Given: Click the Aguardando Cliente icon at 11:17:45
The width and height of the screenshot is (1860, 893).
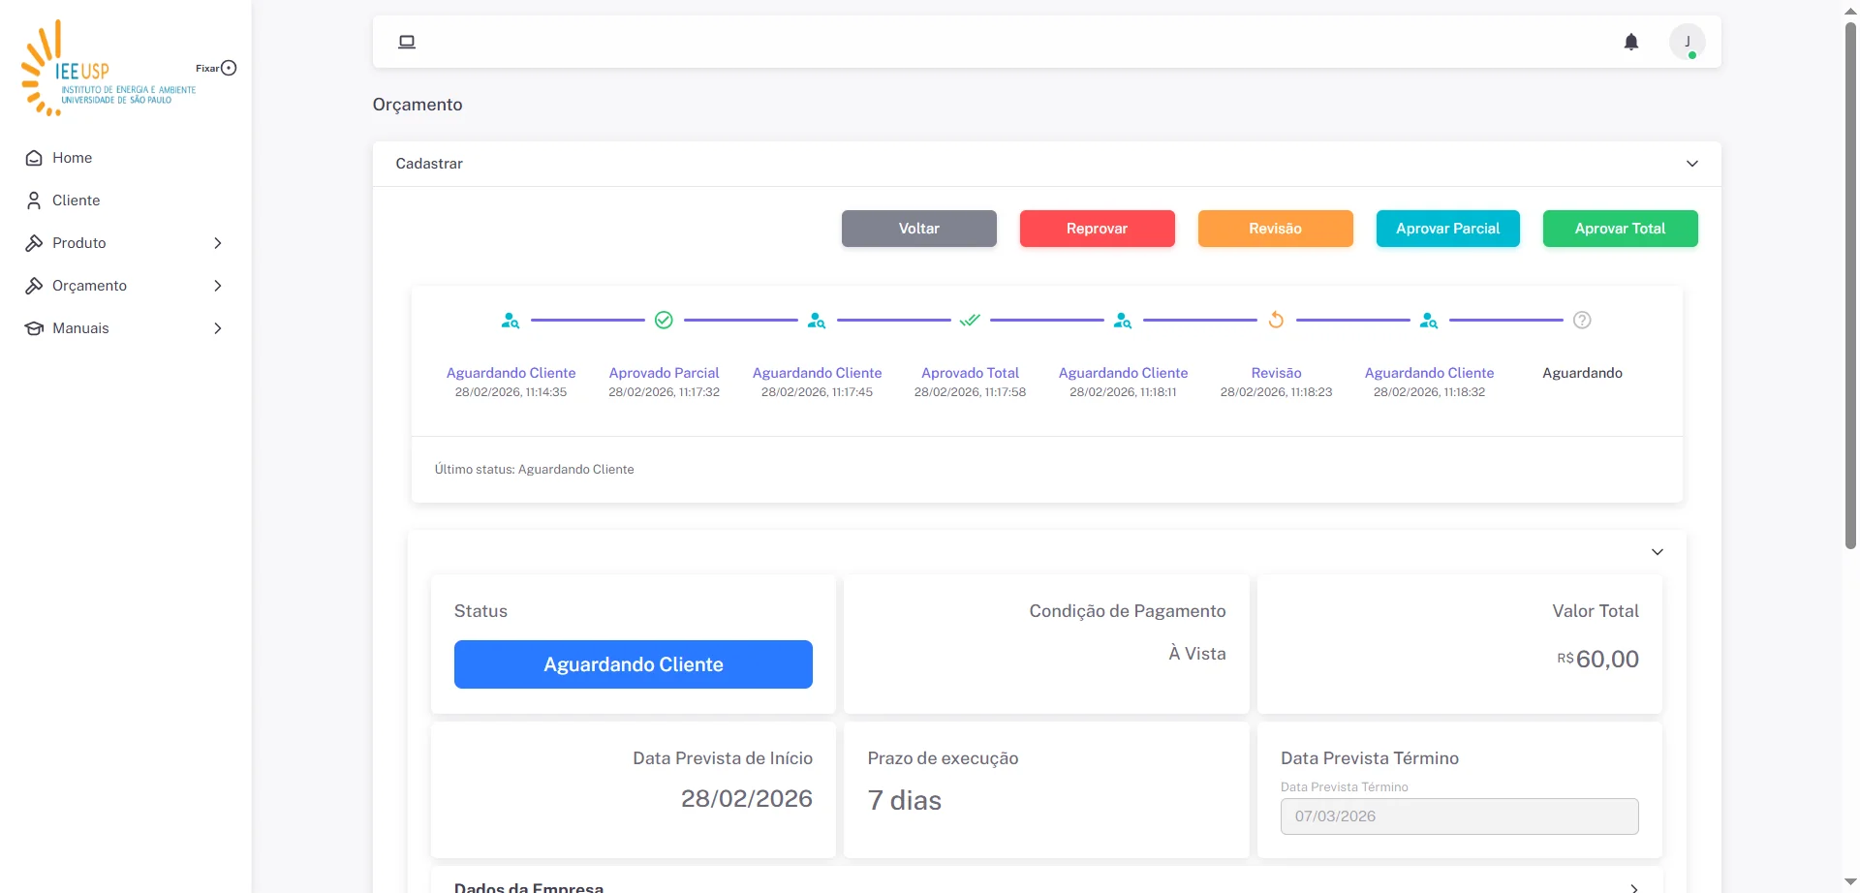Looking at the screenshot, I should 817,320.
